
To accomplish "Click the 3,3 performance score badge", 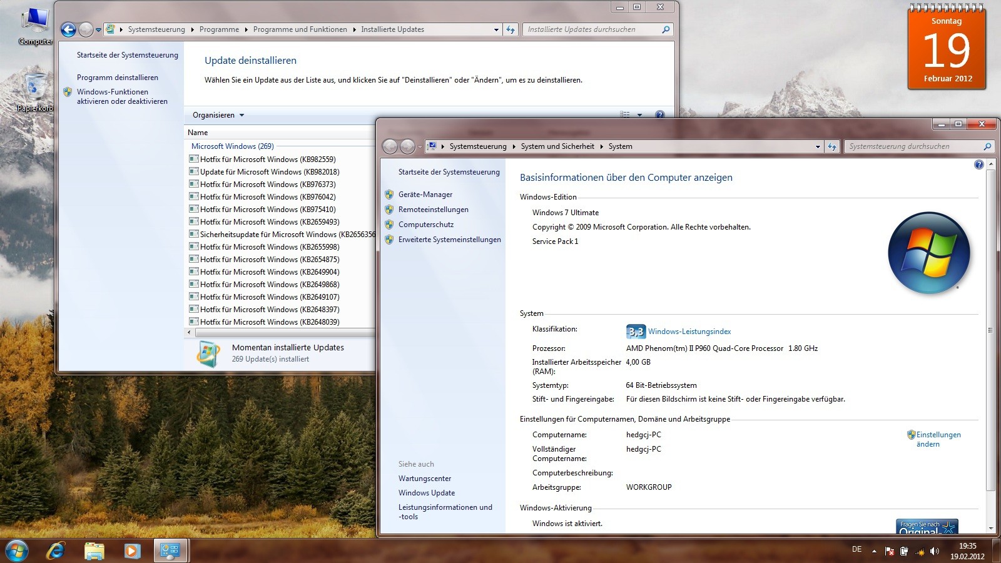I will [636, 332].
